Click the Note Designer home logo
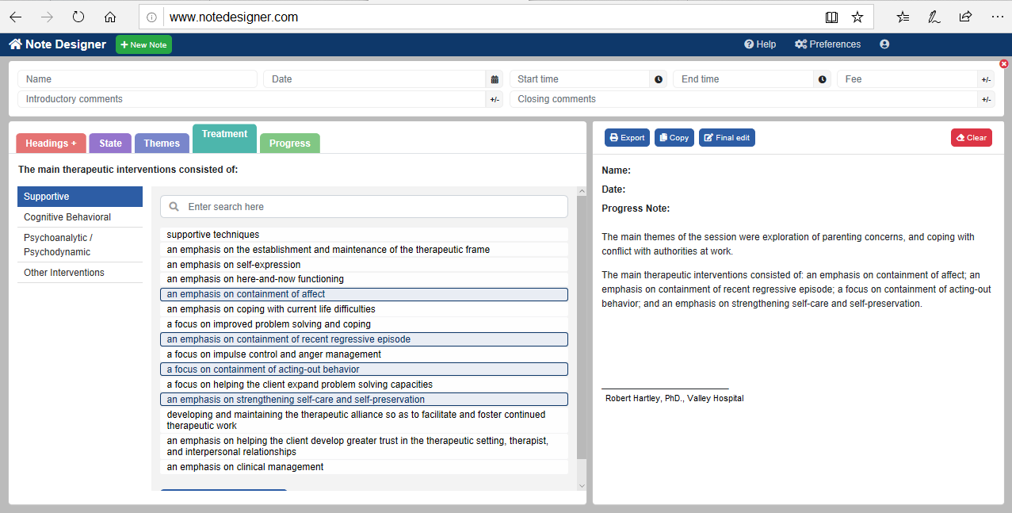Screen dimensions: 1012x513 (x=57, y=44)
